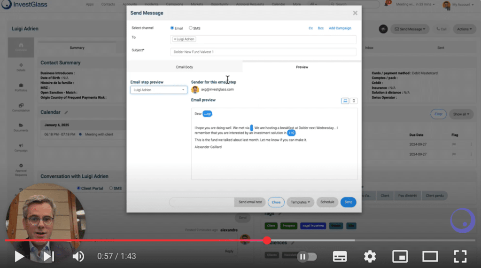
Task: Click the pencil icon next to Calendar
Action: pos(66,112)
